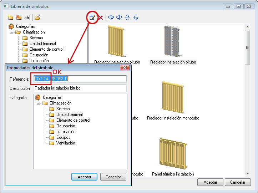
Task: Click the second vertical-axis rotate icon
Action: pyautogui.click(x=119, y=17)
